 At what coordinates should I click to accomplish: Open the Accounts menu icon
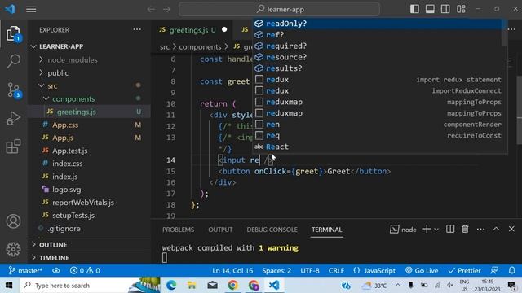click(13, 221)
